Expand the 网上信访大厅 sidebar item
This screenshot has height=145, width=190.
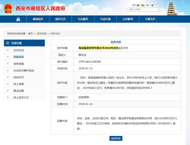(x=21, y=97)
